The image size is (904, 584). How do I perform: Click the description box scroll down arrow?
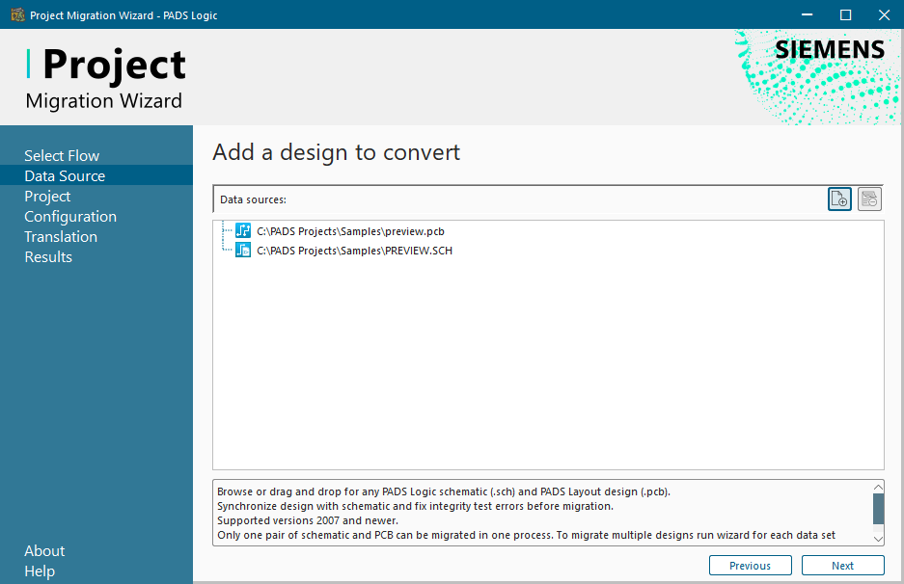point(878,538)
